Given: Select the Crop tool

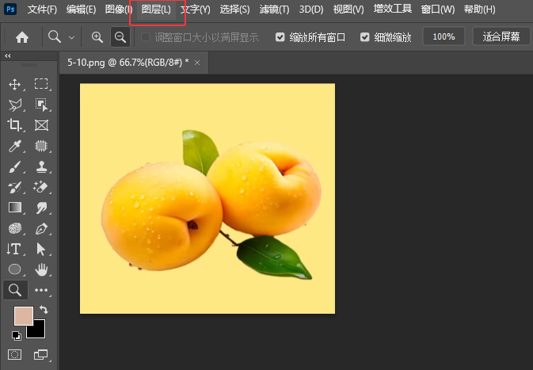Looking at the screenshot, I should 14,125.
